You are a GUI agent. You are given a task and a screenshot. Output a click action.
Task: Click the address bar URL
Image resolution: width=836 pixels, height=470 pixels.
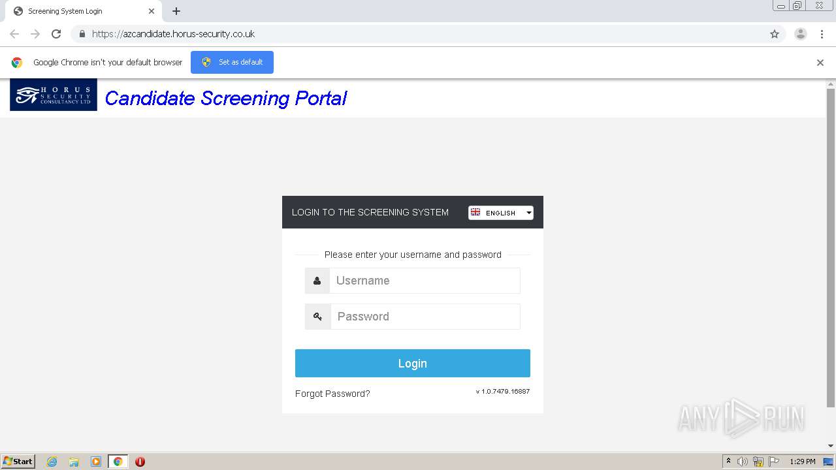click(173, 34)
